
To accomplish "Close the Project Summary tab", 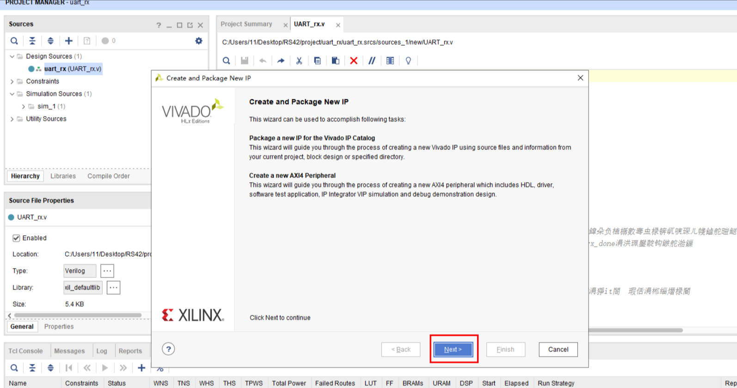I will click(285, 25).
